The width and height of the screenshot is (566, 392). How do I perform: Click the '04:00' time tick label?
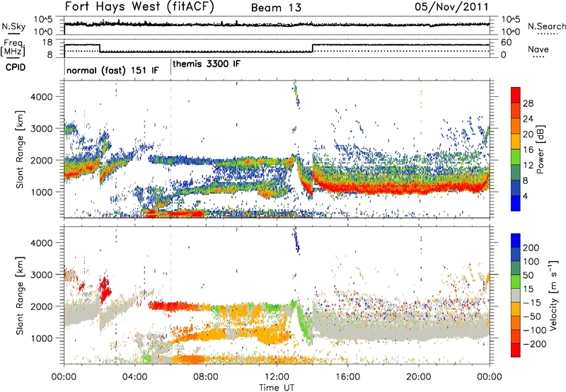(134, 377)
